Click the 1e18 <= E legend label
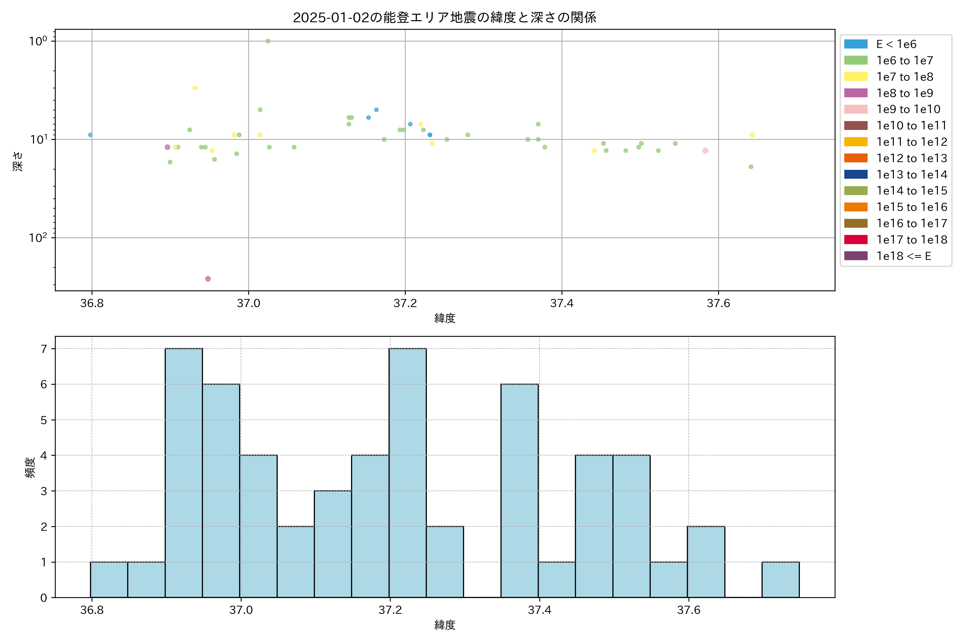The height and width of the screenshot is (643, 964). (904, 256)
